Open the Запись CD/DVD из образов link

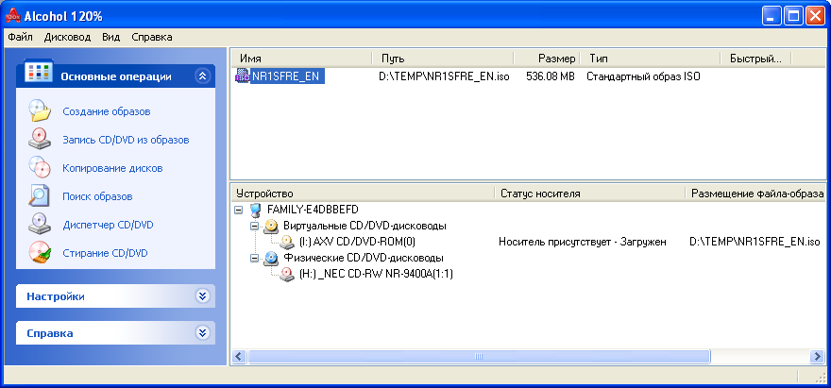coord(127,140)
